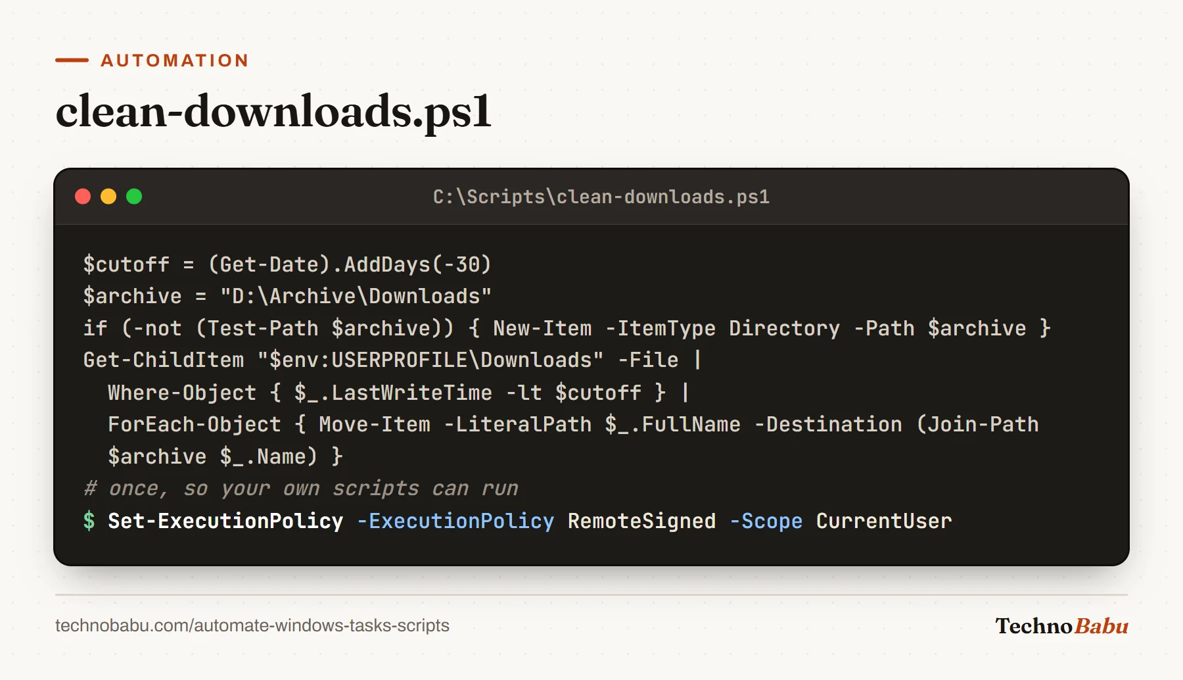Click the Where-Object LastWriteTime line
Viewport: 1183px width, 680px height.
(399, 393)
